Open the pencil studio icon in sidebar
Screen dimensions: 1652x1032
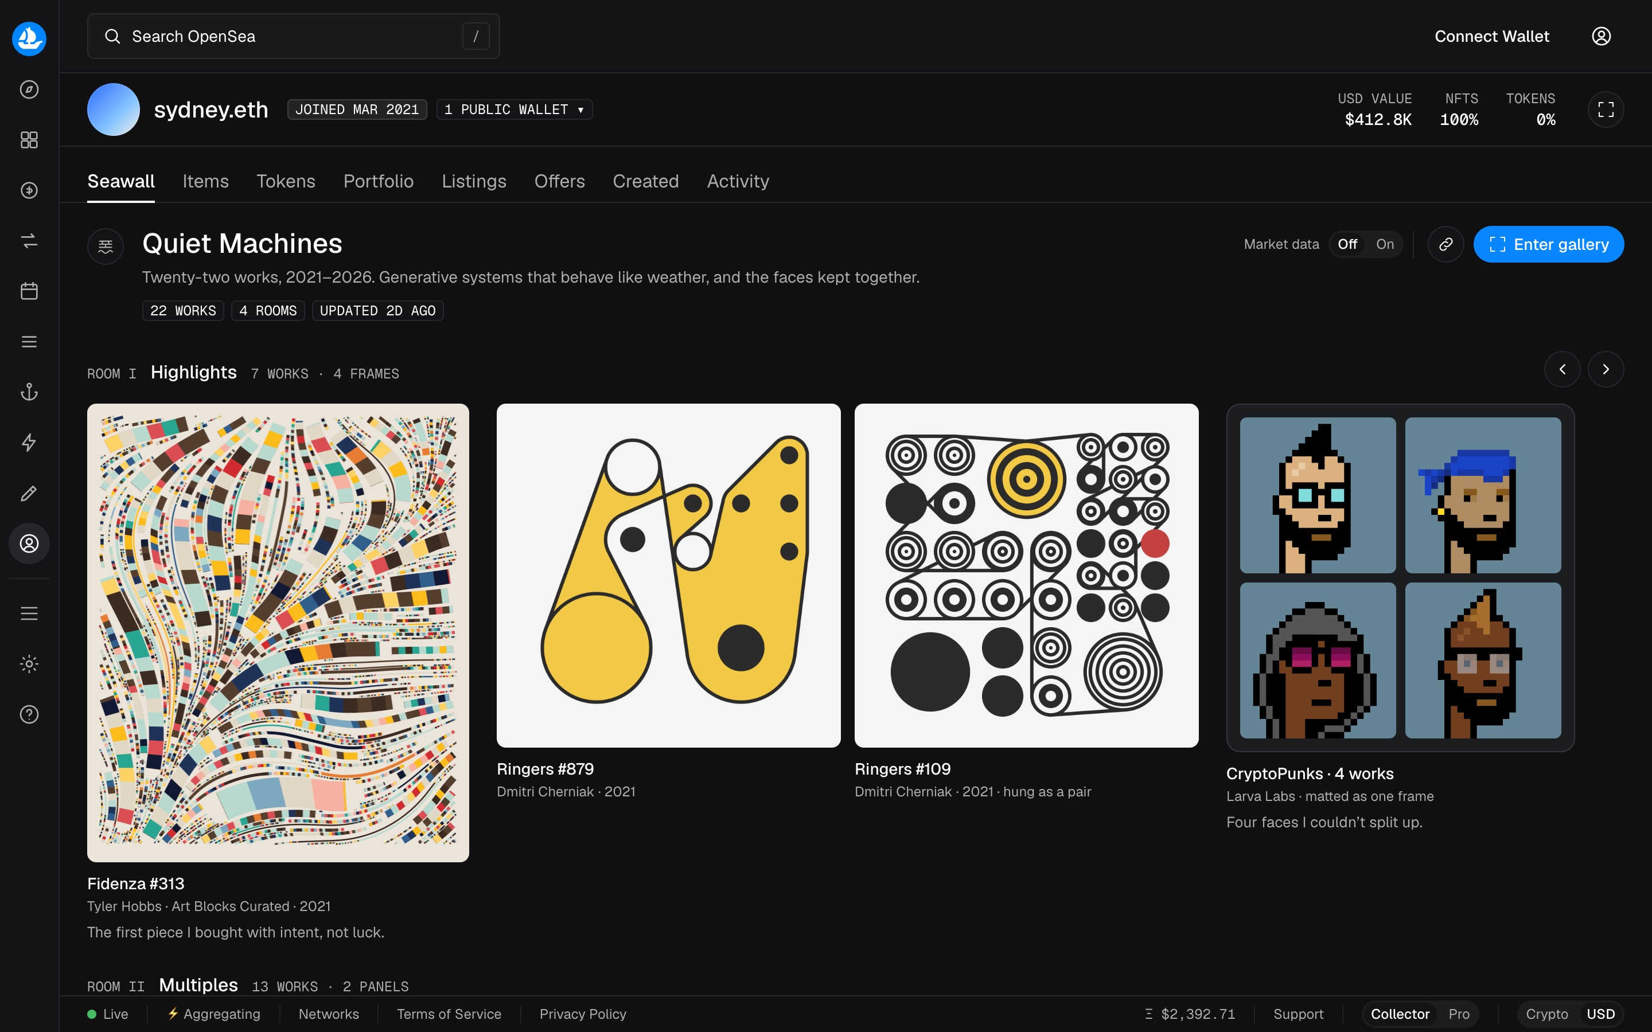pos(29,493)
